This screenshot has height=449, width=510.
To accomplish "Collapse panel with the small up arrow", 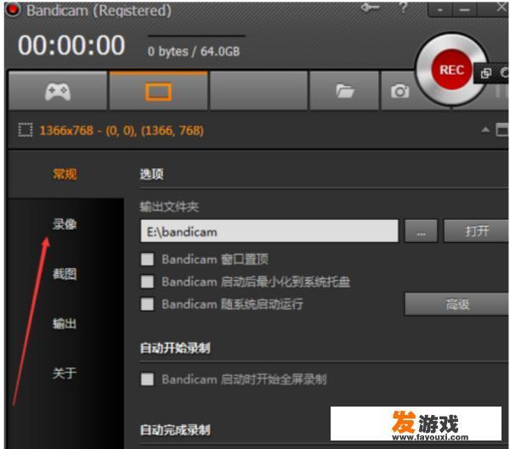I will [485, 130].
